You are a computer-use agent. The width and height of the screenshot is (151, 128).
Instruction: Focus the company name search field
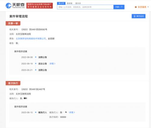(85, 7)
